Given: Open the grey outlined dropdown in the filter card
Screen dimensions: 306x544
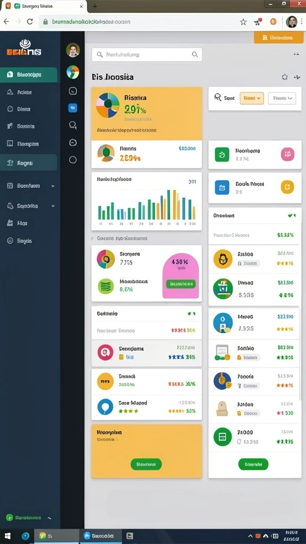Looking at the screenshot, I should [282, 98].
